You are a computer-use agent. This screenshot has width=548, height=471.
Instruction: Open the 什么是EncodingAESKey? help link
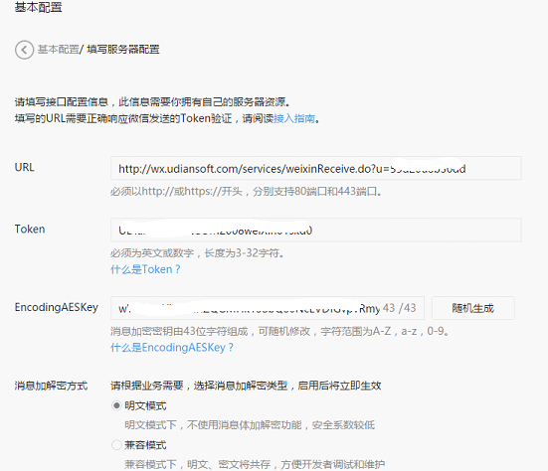(x=172, y=348)
